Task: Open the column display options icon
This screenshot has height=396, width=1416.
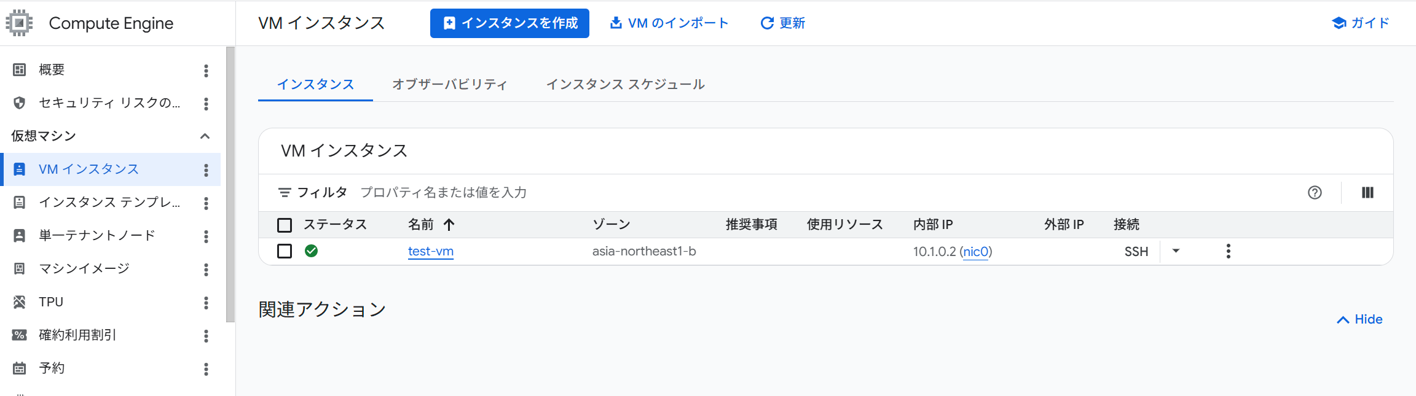Action: click(1367, 193)
